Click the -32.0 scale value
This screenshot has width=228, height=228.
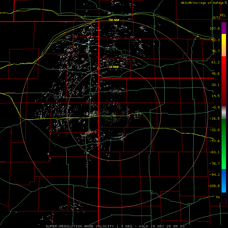coord(215,130)
